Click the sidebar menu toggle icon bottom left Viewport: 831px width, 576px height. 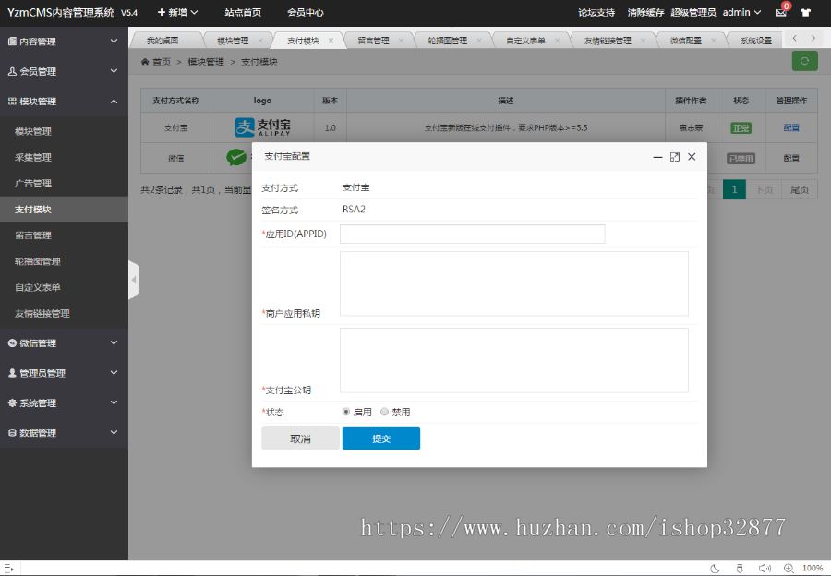click(x=9, y=569)
